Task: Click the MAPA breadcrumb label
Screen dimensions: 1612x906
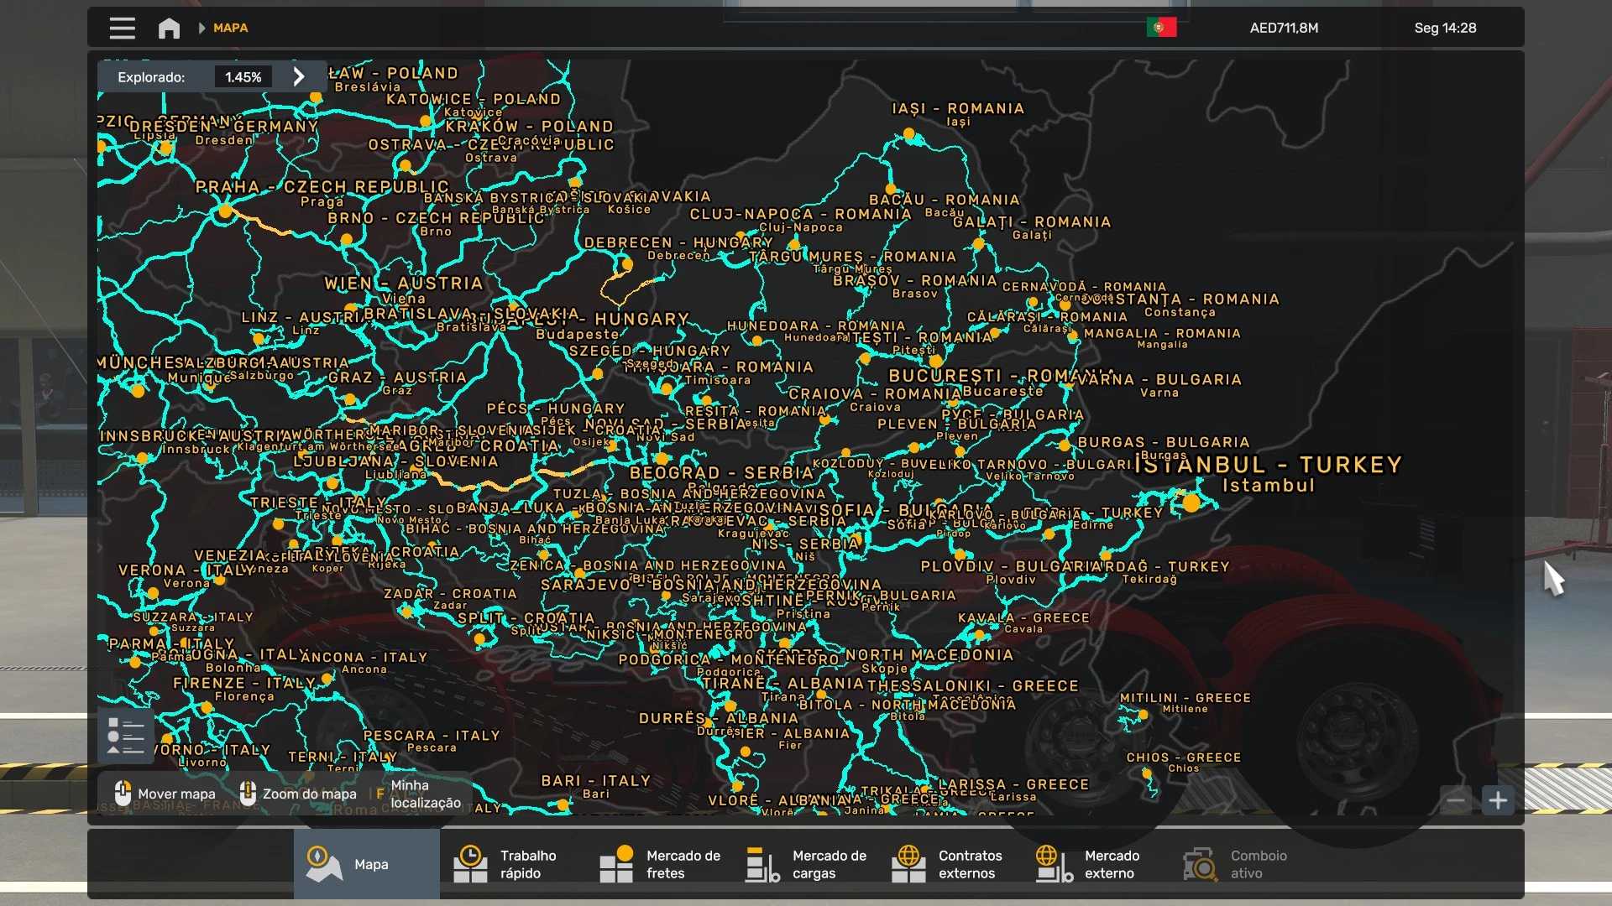Action: pos(230,28)
